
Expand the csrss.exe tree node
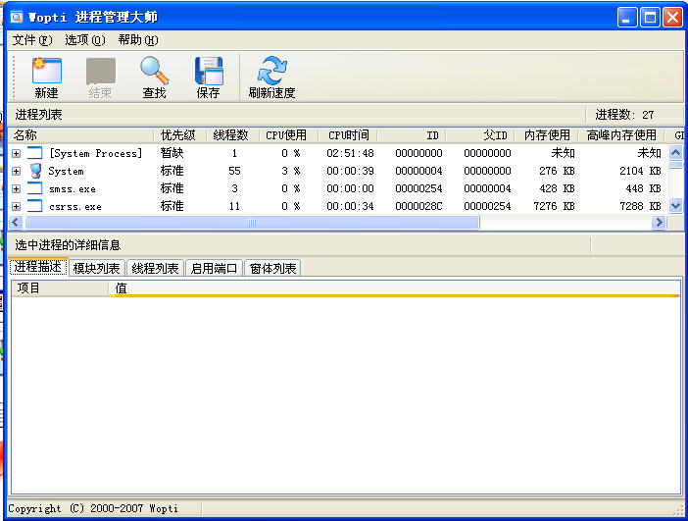17,206
